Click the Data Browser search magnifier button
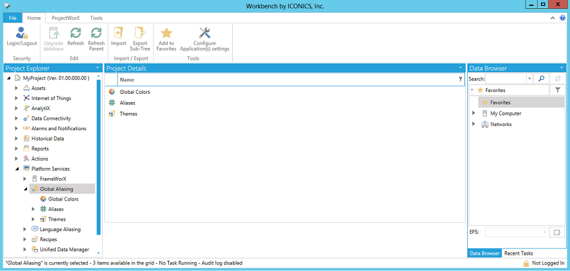The image size is (570, 271). (x=541, y=79)
